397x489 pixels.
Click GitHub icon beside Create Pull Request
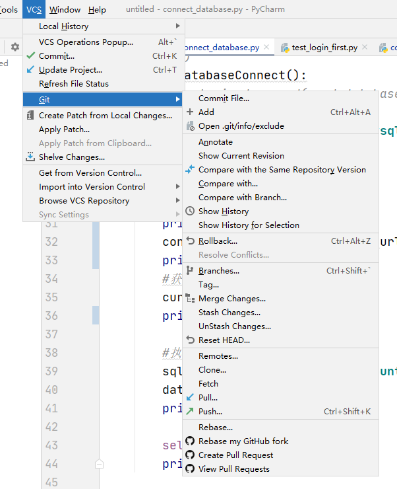tap(190, 455)
